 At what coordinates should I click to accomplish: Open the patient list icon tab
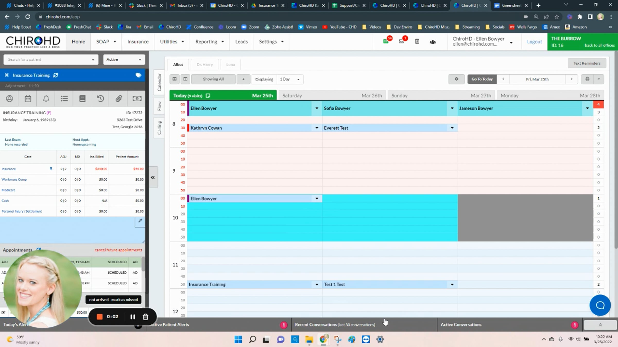pos(64,98)
